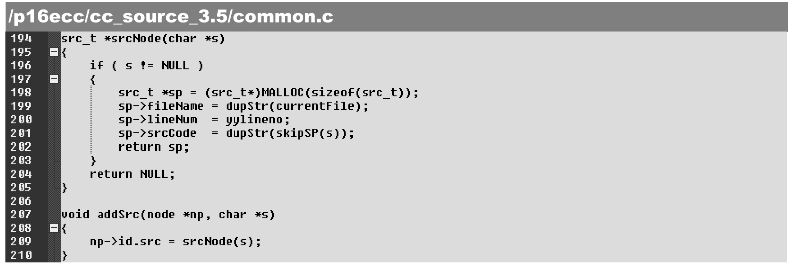The width and height of the screenshot is (790, 266).
Task: Click sp->fileName on line 199
Action: (x=160, y=106)
